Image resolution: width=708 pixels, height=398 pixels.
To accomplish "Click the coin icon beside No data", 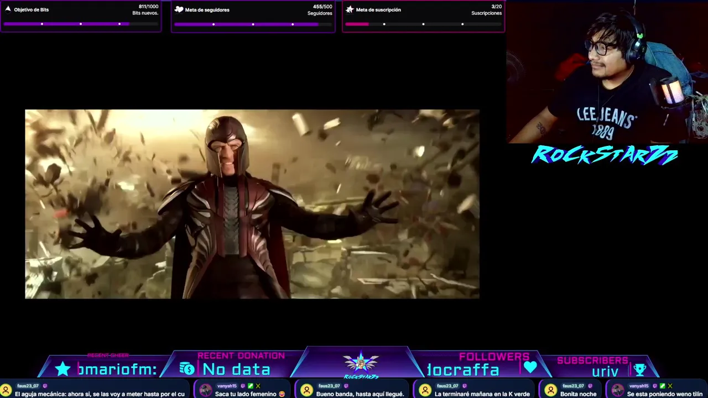I will (187, 369).
